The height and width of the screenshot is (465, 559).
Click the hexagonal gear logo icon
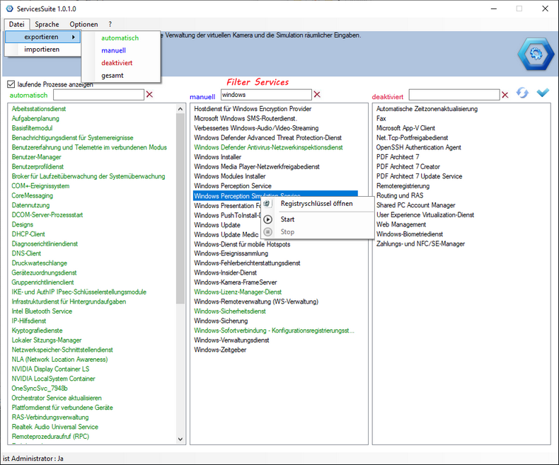pos(536,54)
